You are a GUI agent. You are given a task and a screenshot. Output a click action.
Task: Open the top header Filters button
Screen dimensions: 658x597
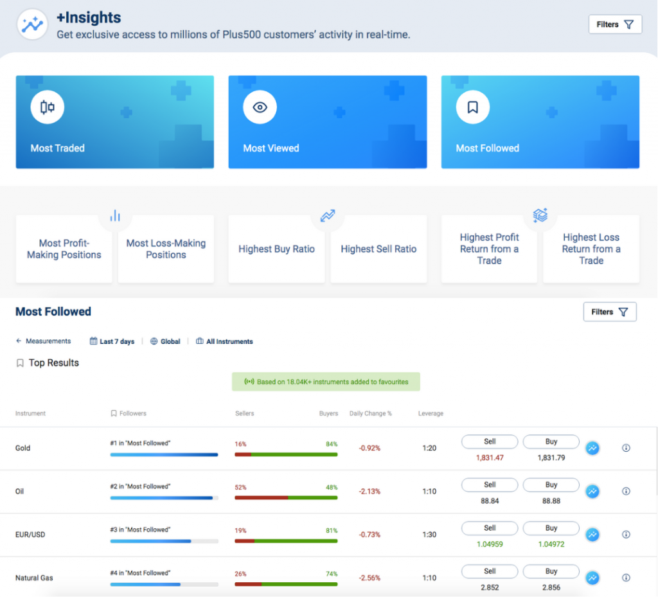615,24
